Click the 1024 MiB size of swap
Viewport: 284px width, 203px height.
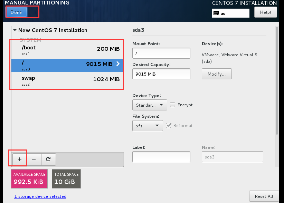(106, 79)
